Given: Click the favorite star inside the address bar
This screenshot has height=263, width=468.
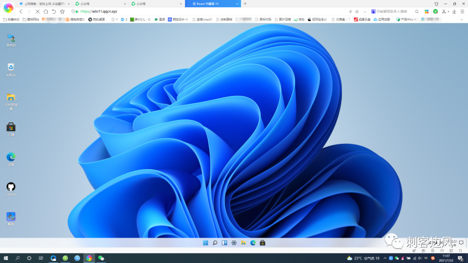Looking at the screenshot, I should [357, 11].
